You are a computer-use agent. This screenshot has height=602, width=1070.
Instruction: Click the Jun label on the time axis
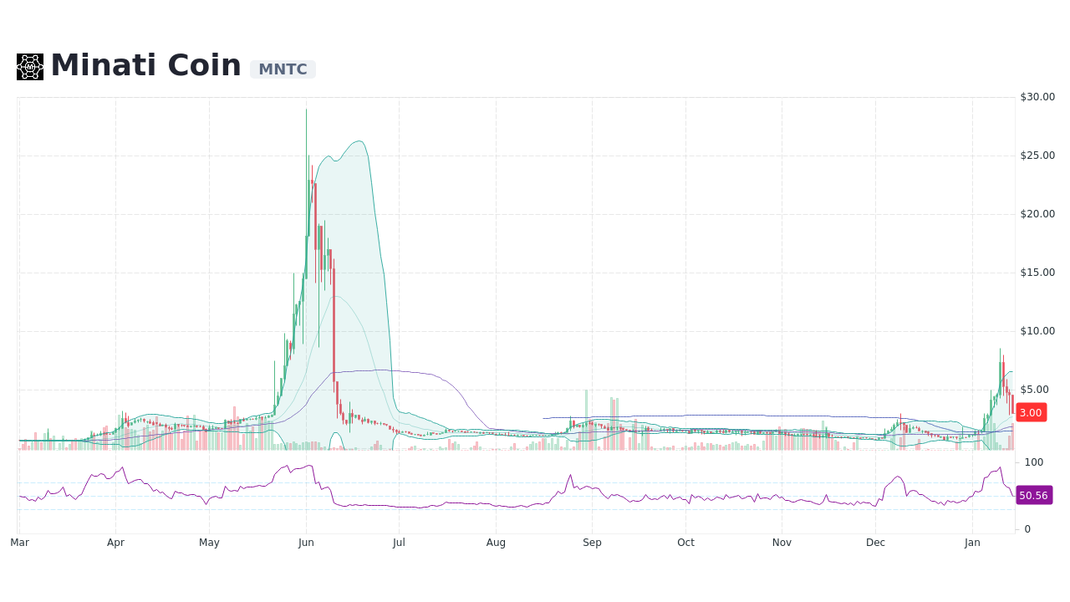point(305,542)
